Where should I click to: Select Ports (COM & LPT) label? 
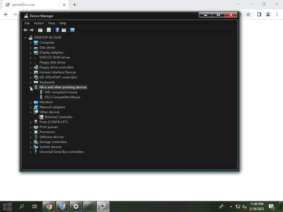point(53,122)
